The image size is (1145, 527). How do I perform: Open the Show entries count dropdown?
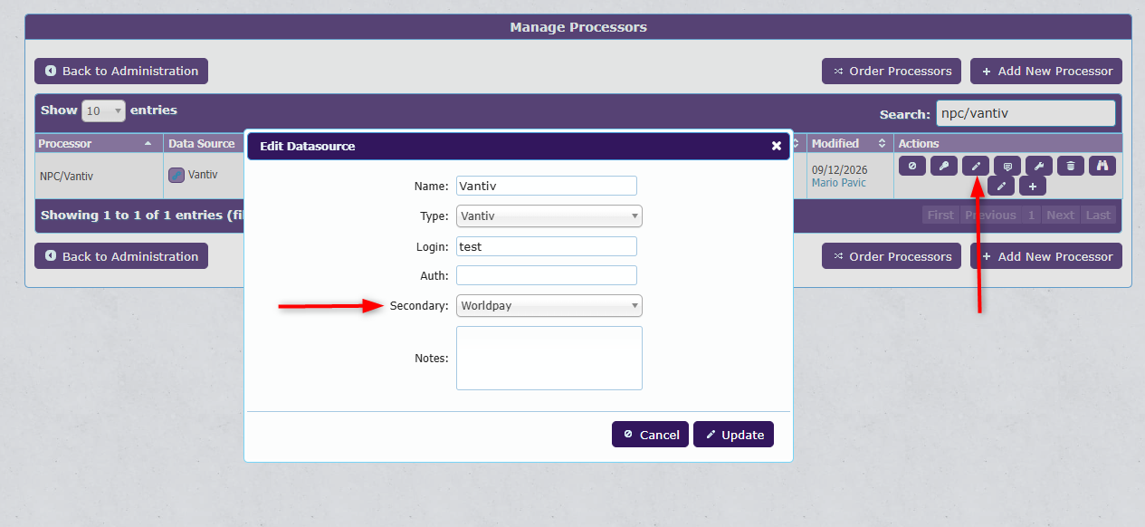click(104, 110)
